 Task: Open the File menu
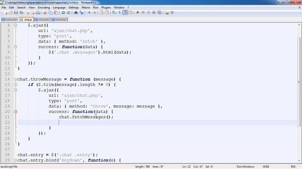pos(4,8)
